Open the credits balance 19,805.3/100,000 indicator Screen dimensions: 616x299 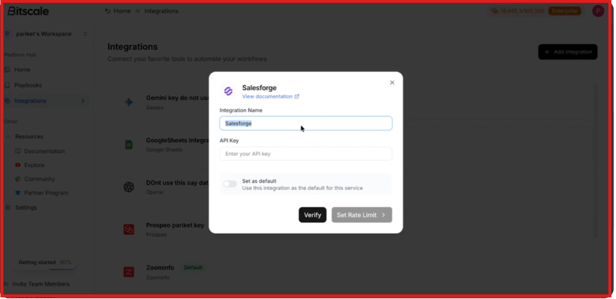pyautogui.click(x=518, y=11)
